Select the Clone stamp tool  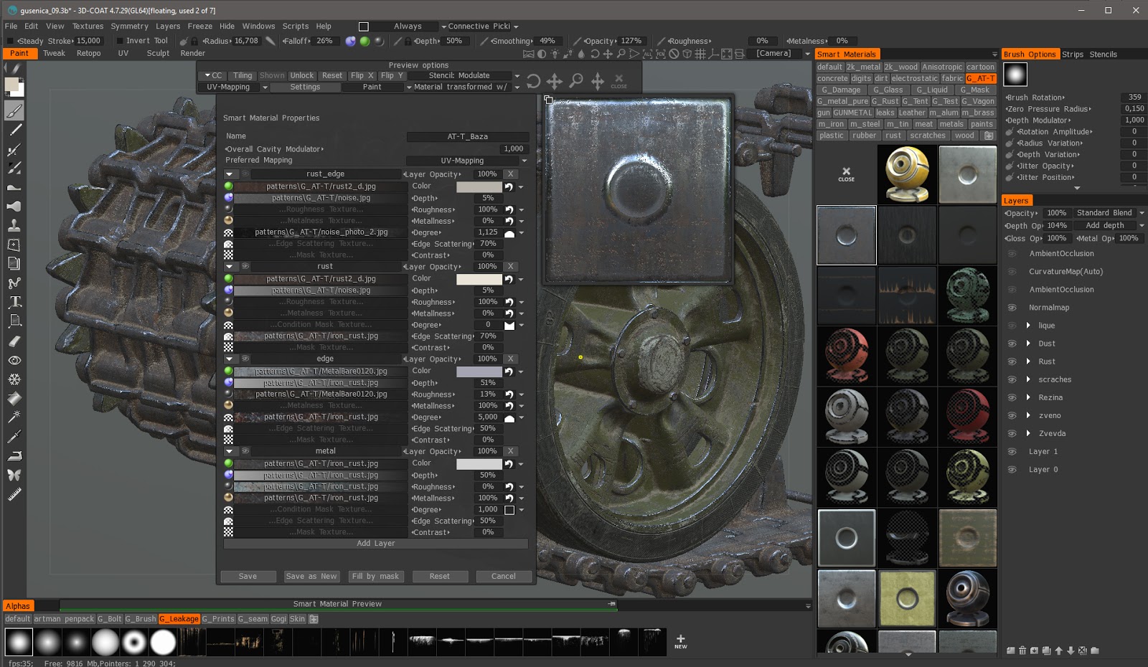(14, 225)
